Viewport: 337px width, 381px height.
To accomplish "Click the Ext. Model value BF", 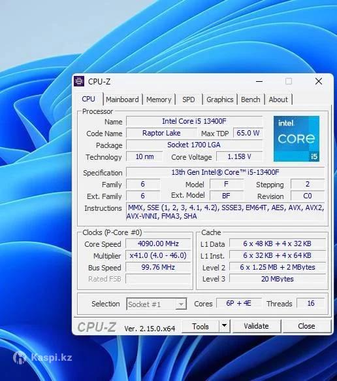I will click(226, 196).
